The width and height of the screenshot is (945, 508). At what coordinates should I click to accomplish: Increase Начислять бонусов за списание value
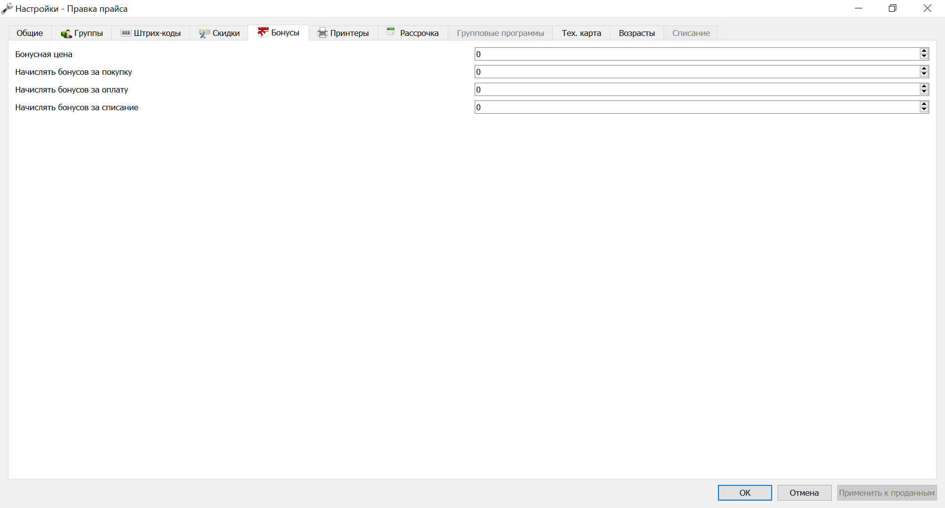coord(924,104)
